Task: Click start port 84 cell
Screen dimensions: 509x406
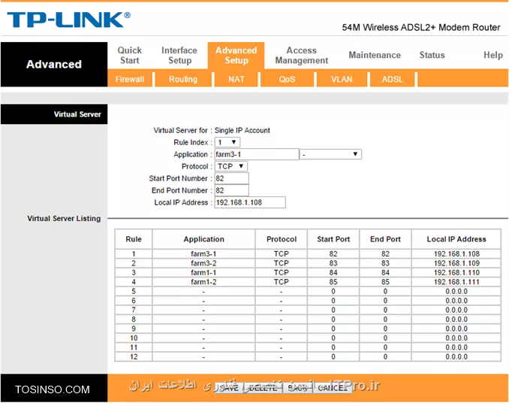Action: point(333,273)
